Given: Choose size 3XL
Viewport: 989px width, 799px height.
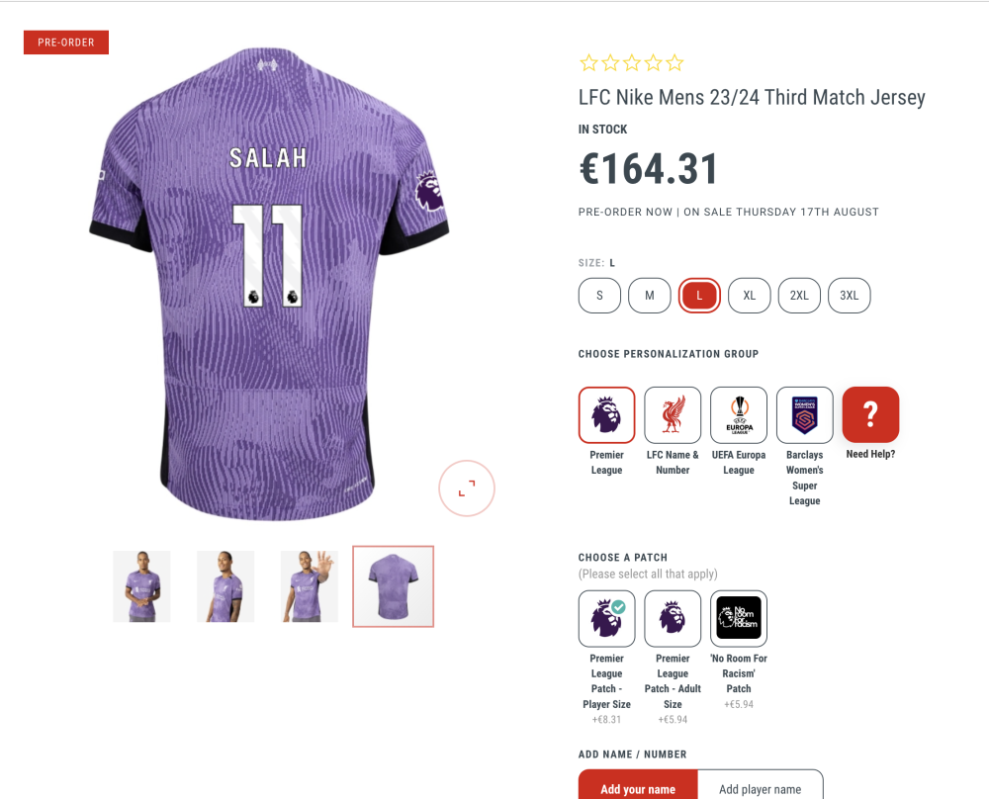Looking at the screenshot, I should click(x=850, y=296).
